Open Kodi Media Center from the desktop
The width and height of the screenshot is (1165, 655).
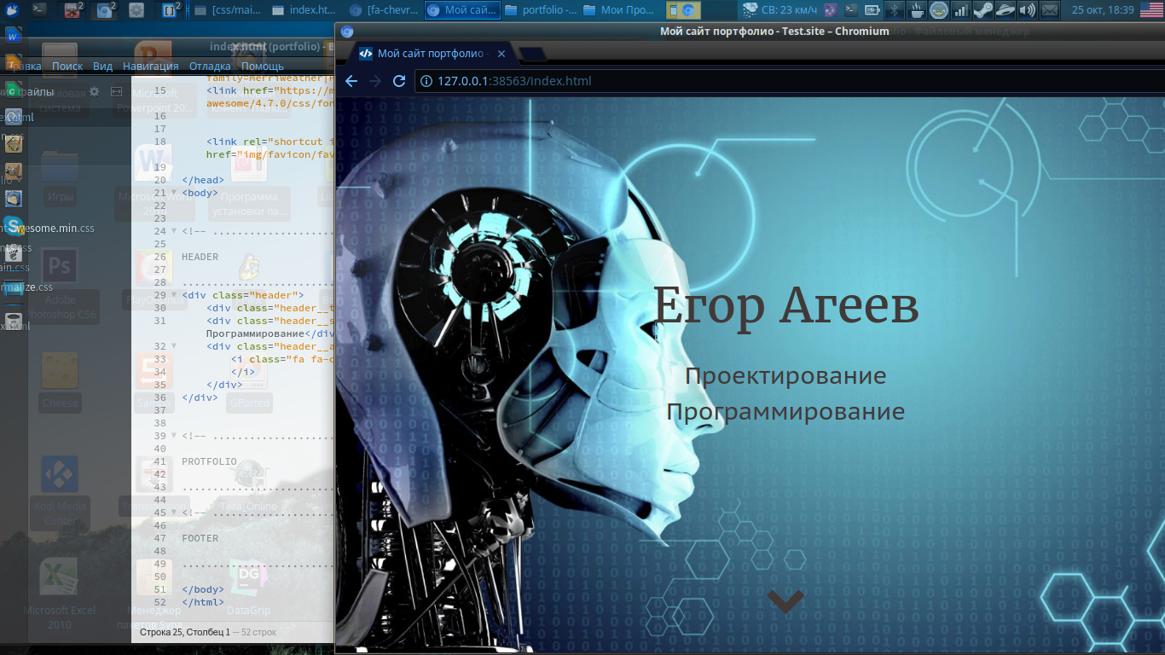59,473
